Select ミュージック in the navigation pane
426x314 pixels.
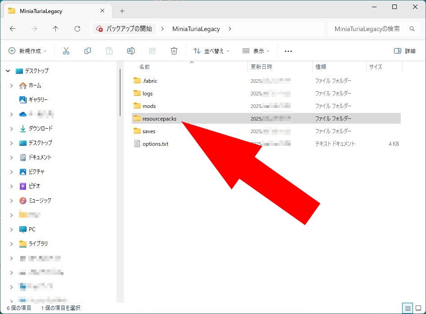tap(36, 201)
